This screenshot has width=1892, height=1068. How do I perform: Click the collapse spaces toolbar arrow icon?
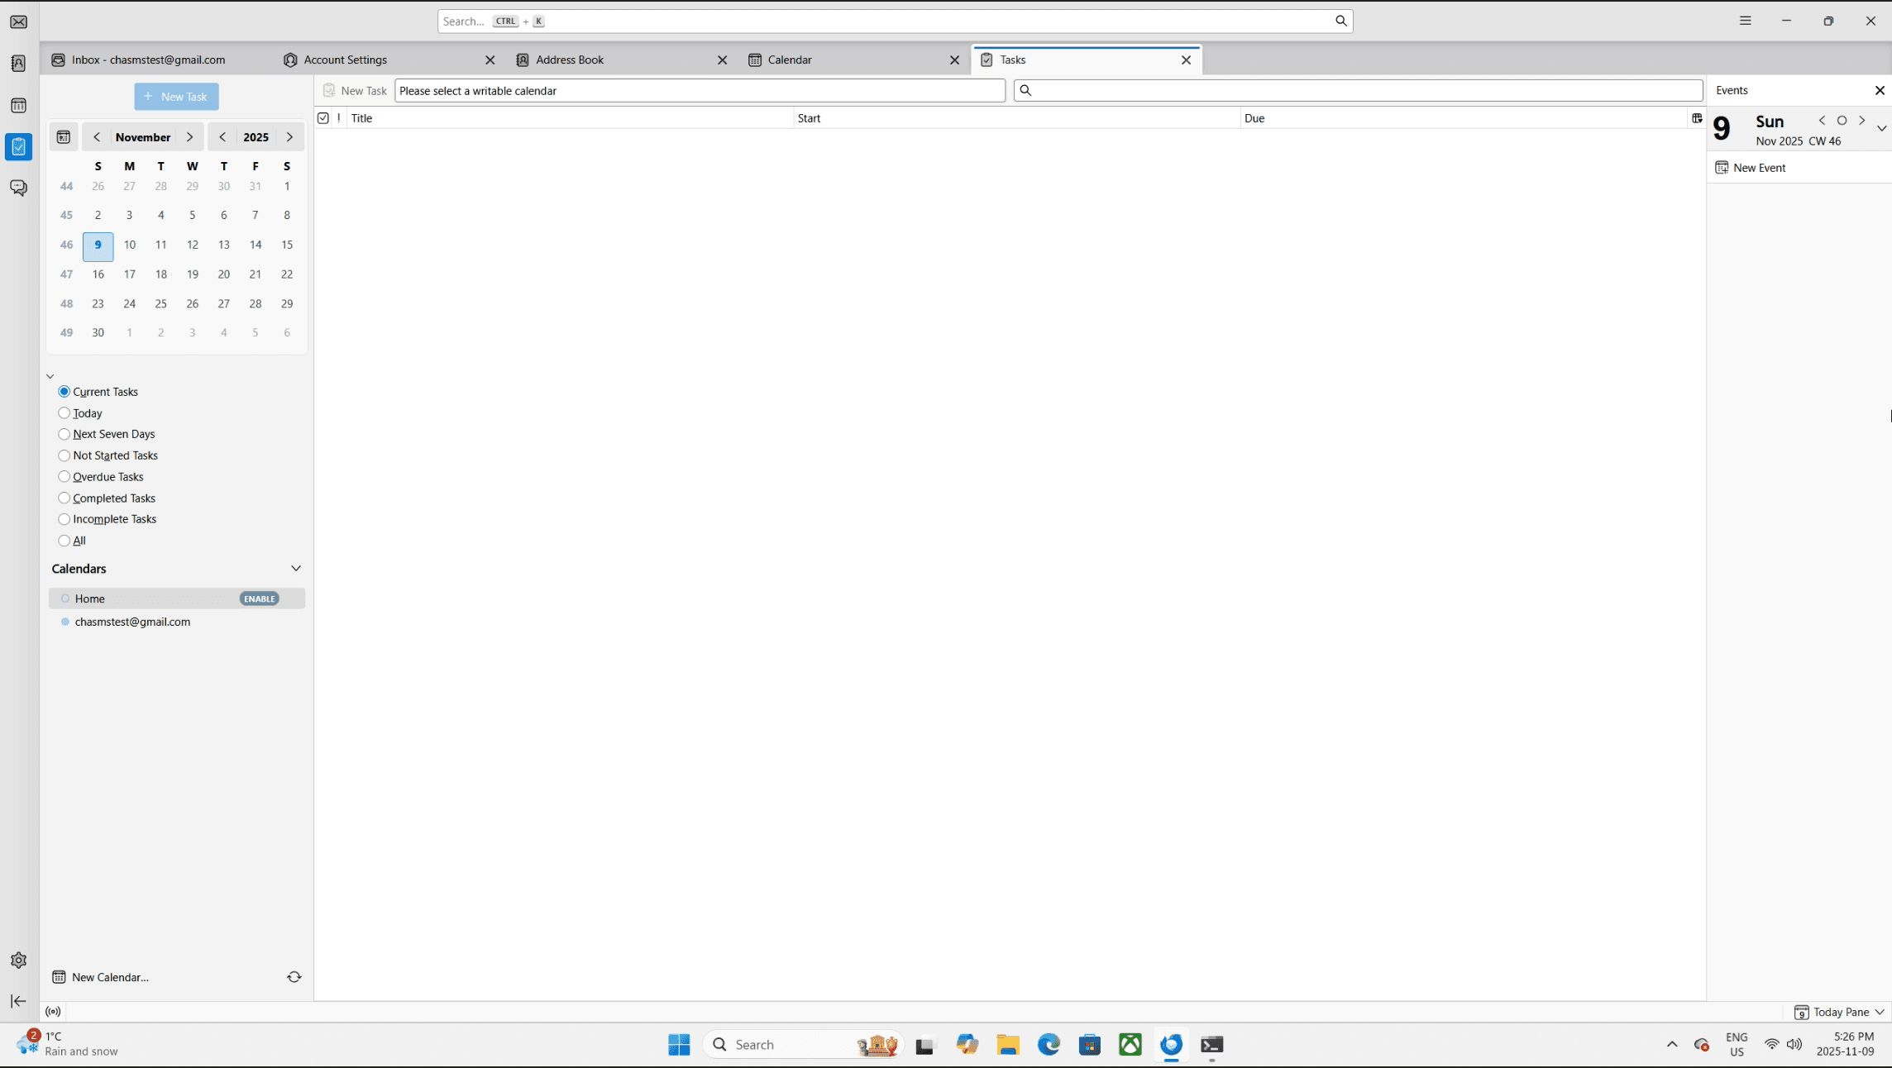(x=18, y=1001)
